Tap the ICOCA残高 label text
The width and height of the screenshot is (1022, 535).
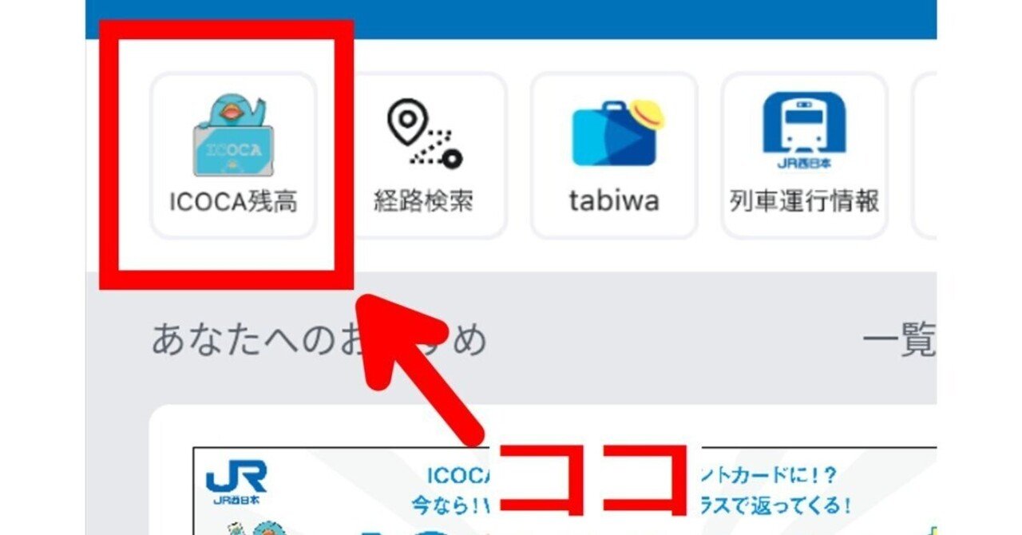click(x=233, y=202)
